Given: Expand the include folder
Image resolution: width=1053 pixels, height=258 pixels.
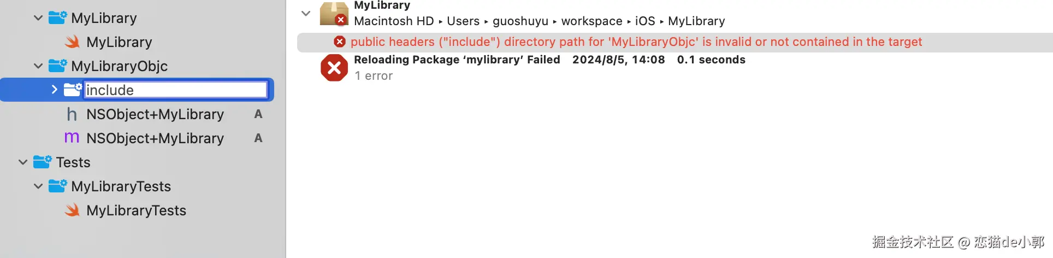Looking at the screenshot, I should pyautogui.click(x=54, y=89).
